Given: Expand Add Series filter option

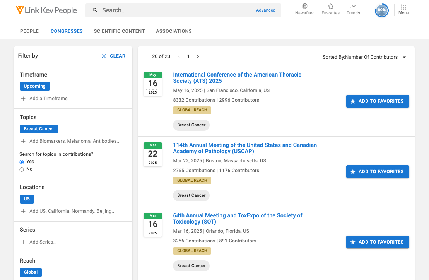Looking at the screenshot, I should [39, 242].
